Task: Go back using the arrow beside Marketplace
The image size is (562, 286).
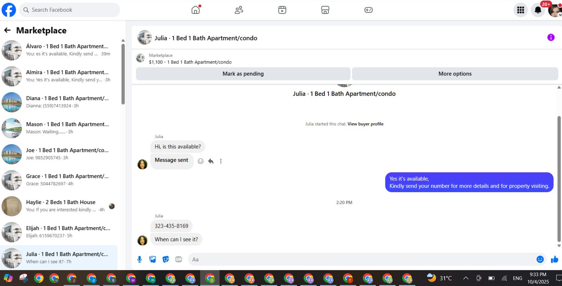Action: pyautogui.click(x=7, y=30)
